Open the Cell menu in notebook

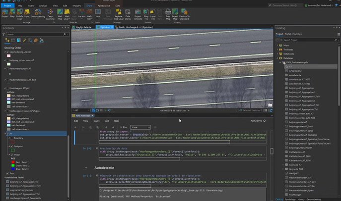[107, 121]
